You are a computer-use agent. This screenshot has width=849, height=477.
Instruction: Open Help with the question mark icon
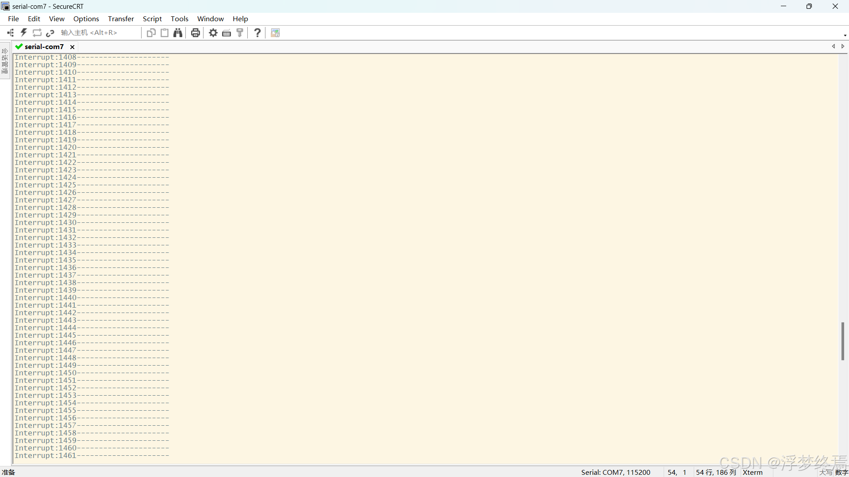tap(257, 33)
